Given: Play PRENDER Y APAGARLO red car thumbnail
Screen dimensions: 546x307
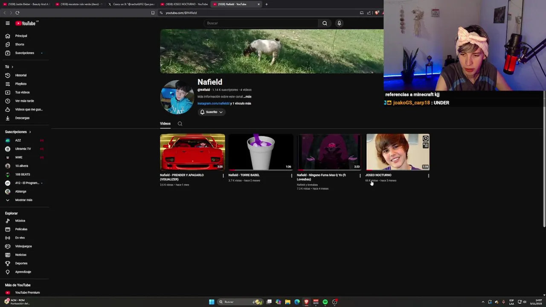Looking at the screenshot, I should [x=192, y=152].
